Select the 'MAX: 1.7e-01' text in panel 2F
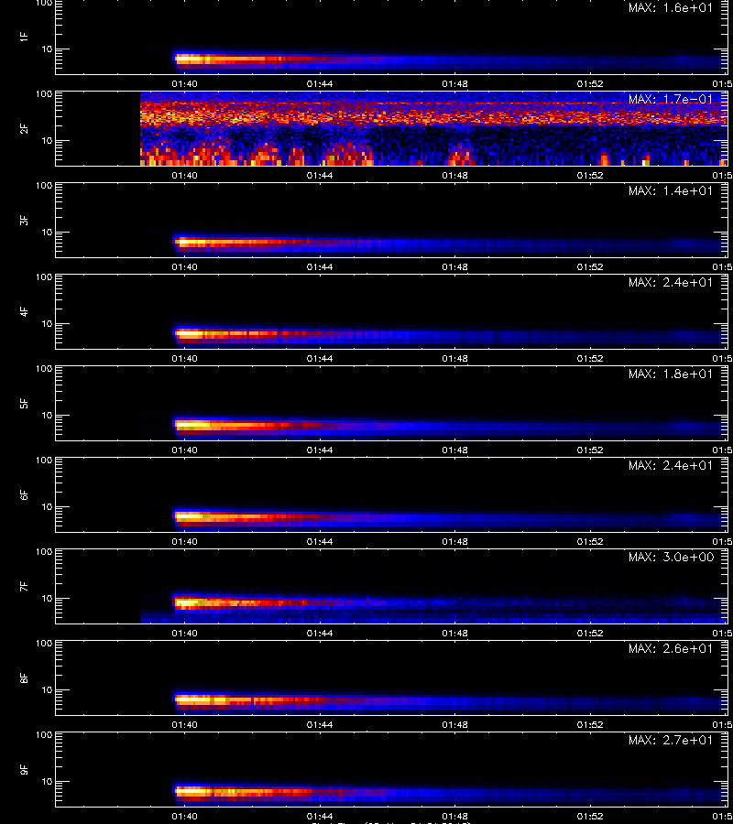733x824 pixels. [x=671, y=99]
